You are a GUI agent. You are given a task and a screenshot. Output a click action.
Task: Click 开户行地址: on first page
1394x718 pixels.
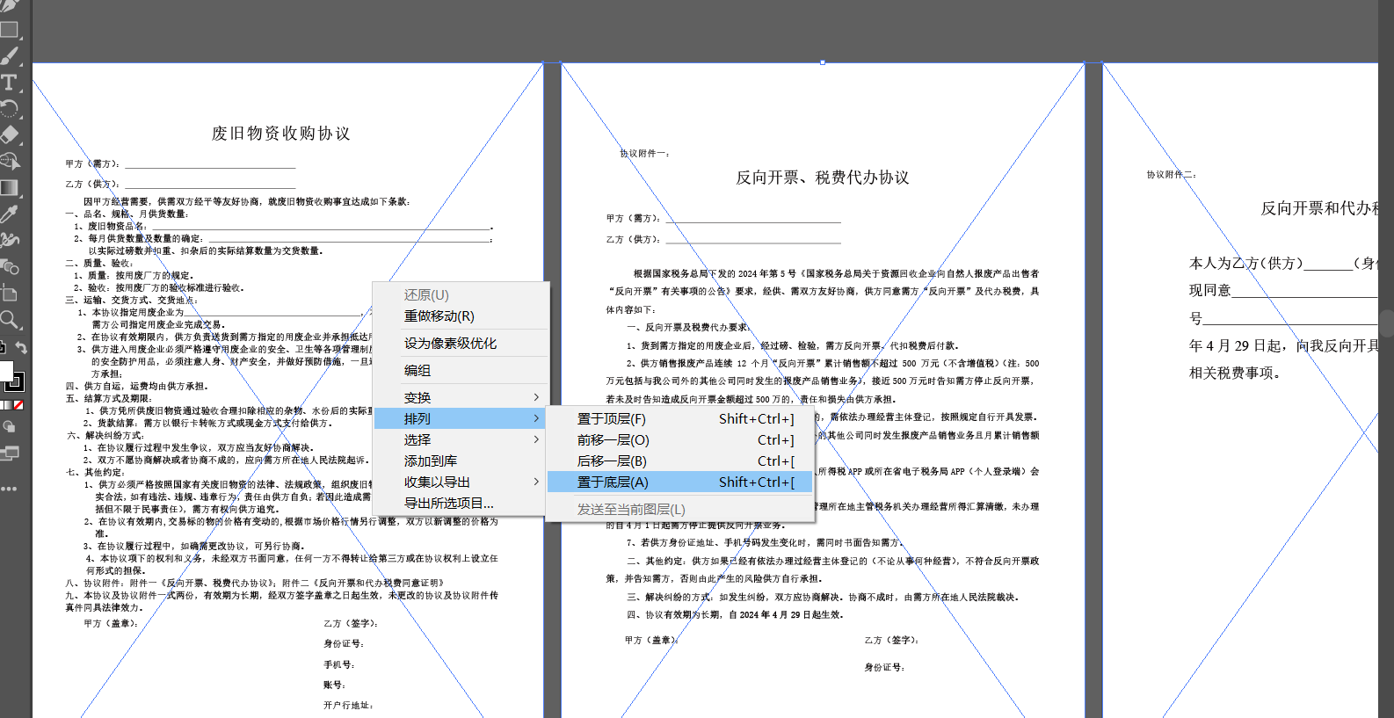[348, 705]
